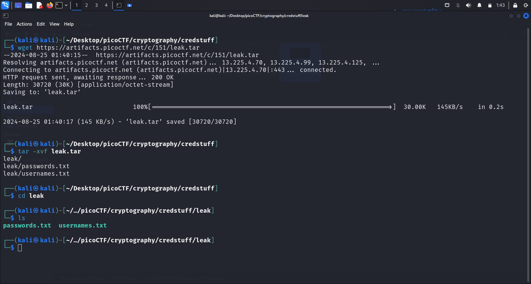Open the volume control icon
Viewport: 531px width, 284px height.
469,5
